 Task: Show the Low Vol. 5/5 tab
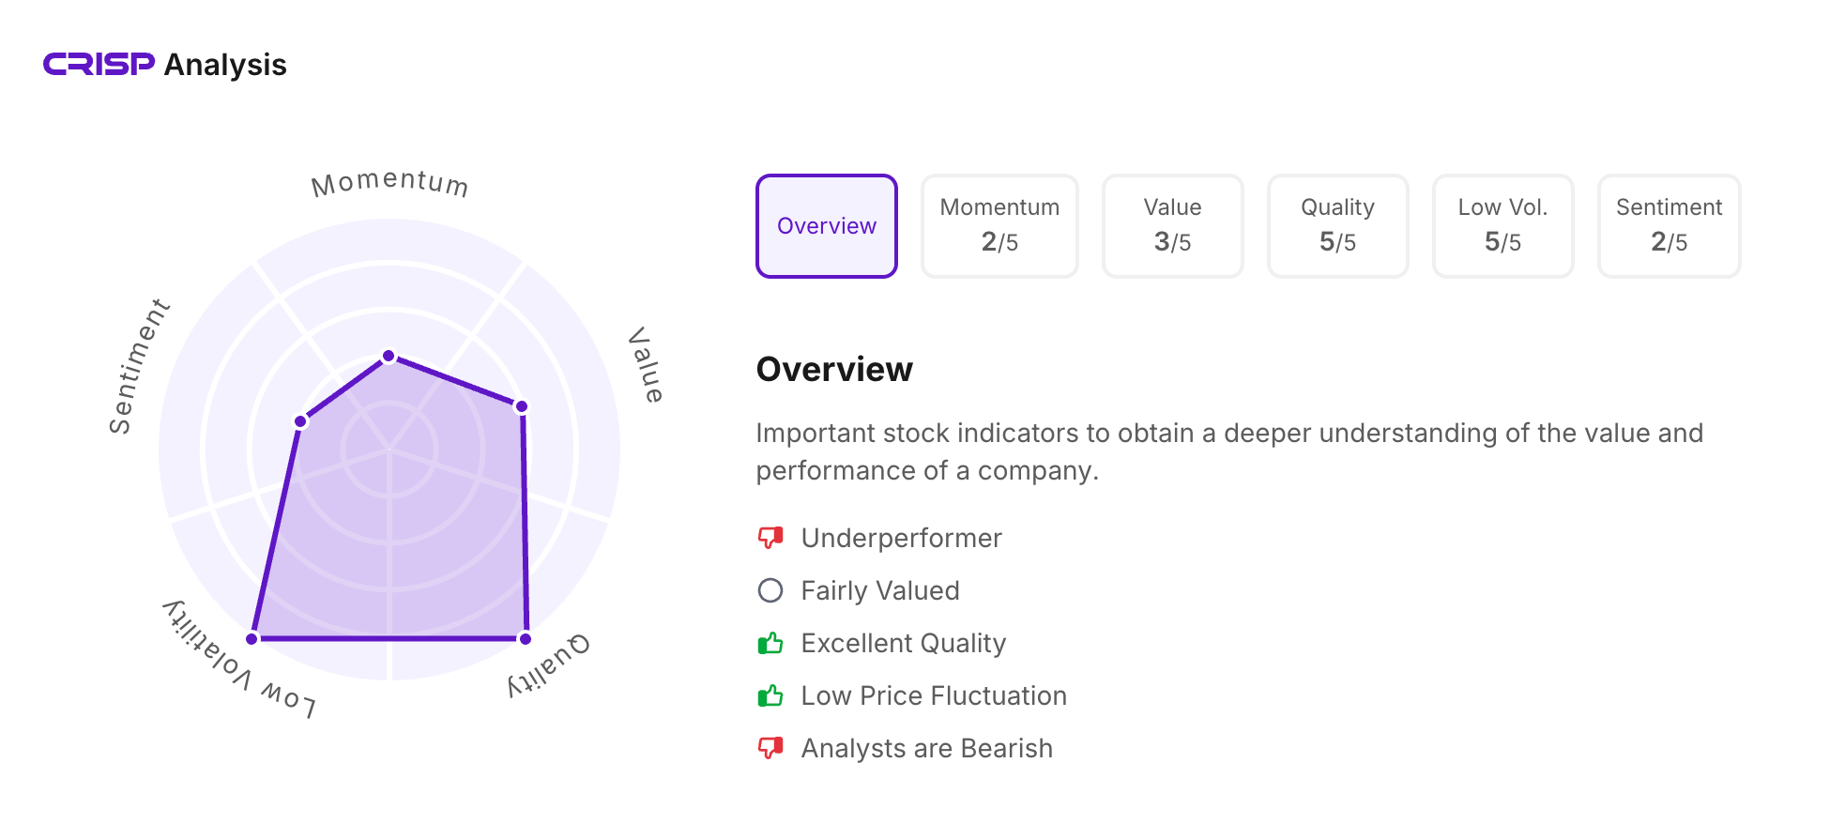[x=1502, y=226]
